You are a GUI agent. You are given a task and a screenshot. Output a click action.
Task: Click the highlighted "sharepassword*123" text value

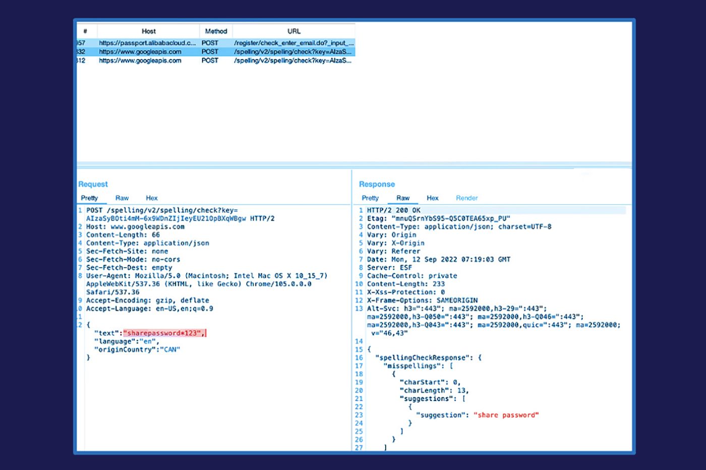165,333
